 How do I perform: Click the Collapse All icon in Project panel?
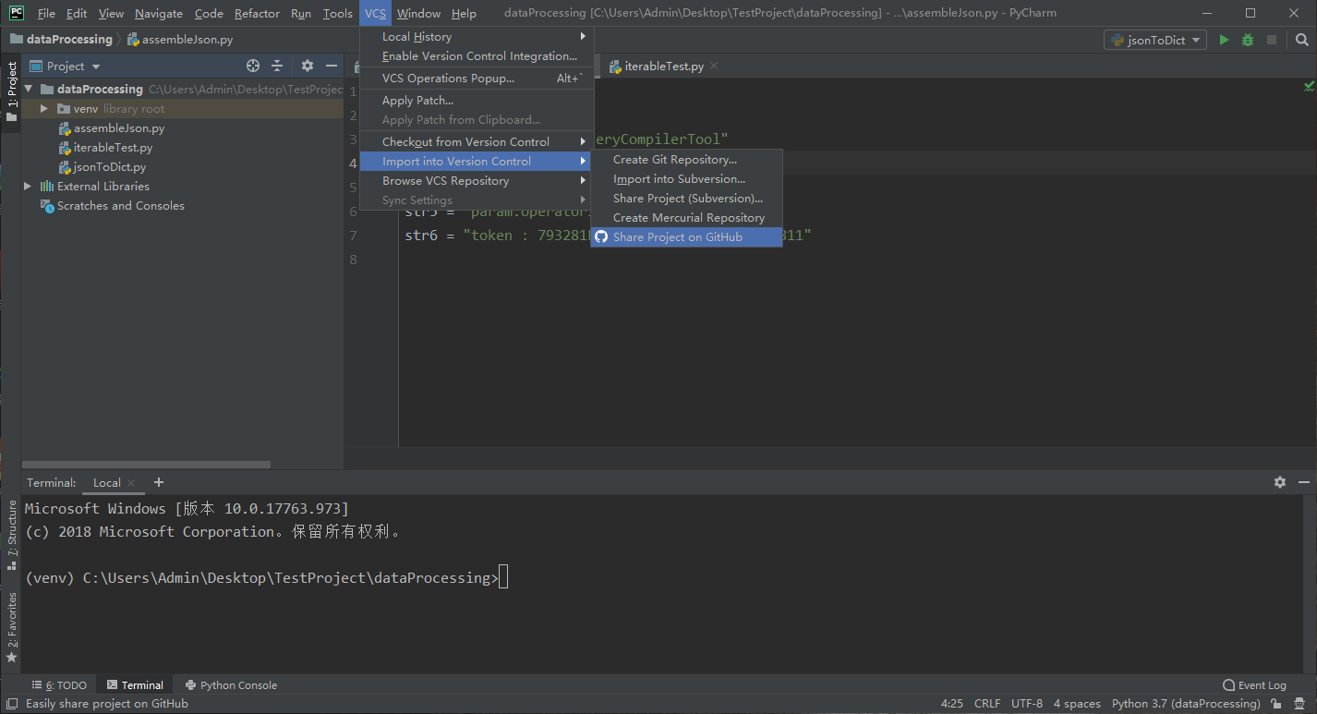[277, 66]
